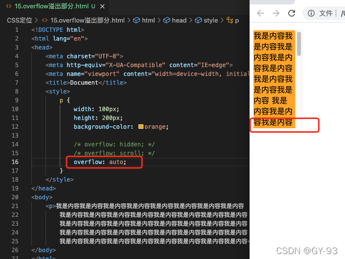The width and height of the screenshot is (345, 259).
Task: Click the closing </style> tag
Action: 59,180
